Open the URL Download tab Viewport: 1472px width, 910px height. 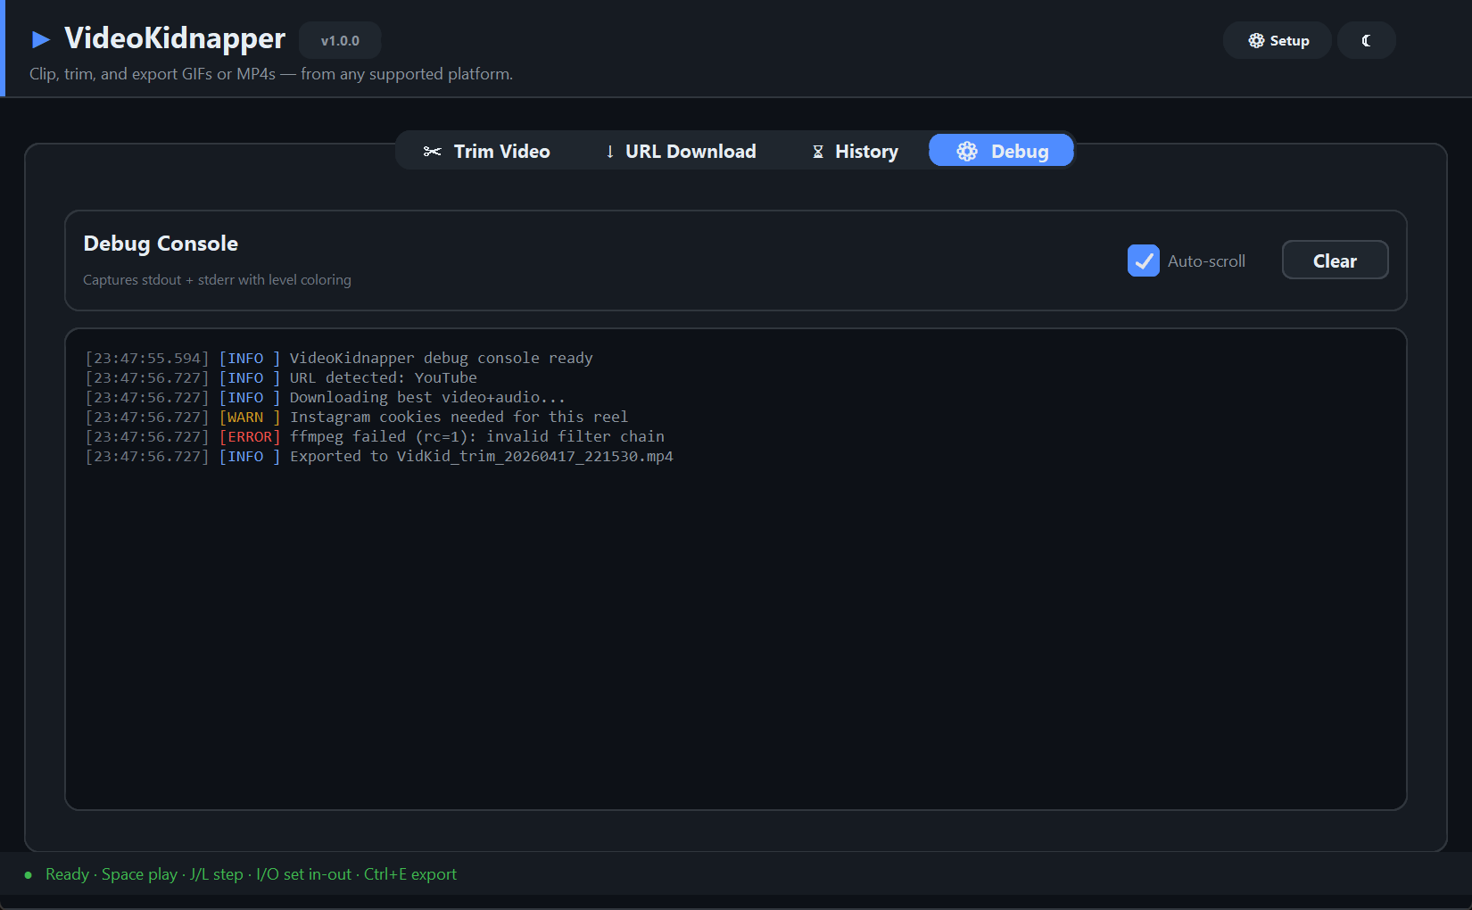(x=680, y=151)
